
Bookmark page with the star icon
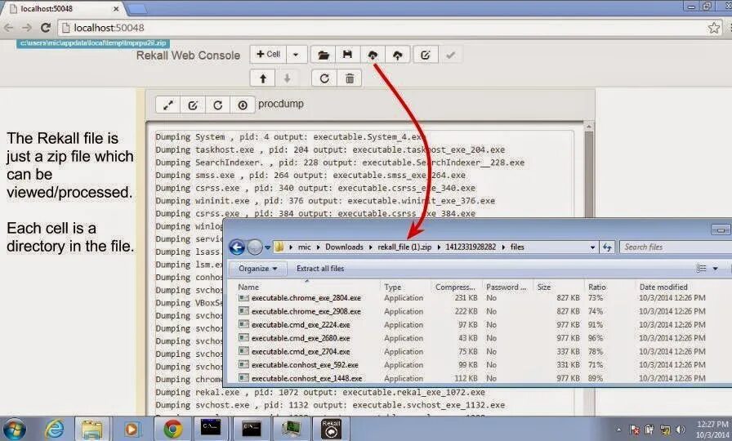click(x=714, y=28)
